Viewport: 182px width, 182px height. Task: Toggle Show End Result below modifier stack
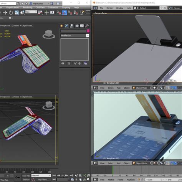coord(69,63)
